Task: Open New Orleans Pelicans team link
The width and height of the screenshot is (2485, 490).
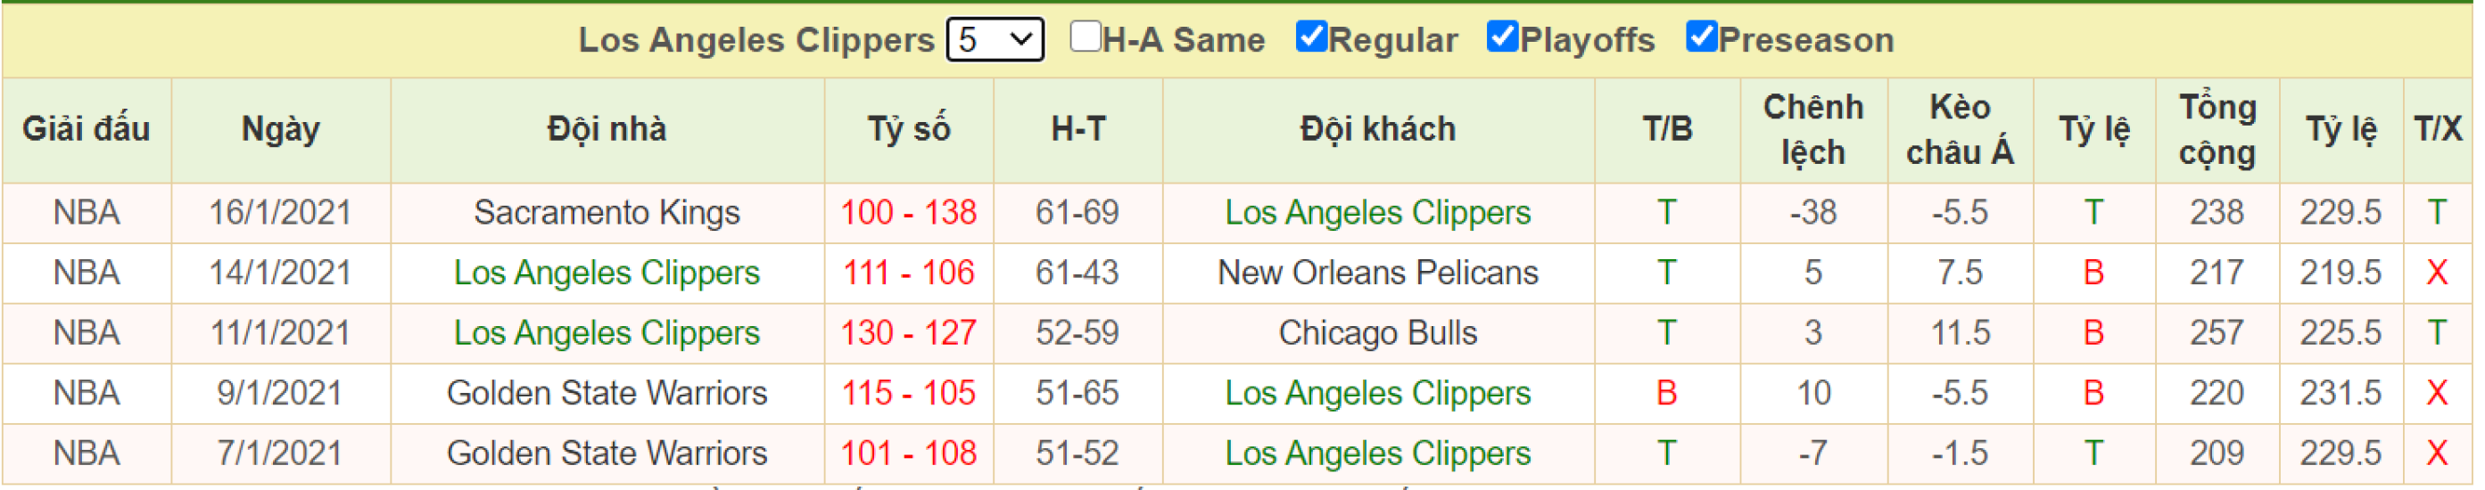Action: 1377,274
